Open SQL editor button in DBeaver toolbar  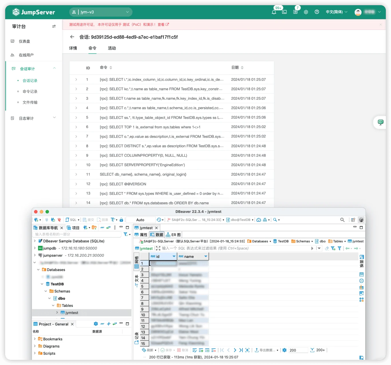tap(71, 220)
